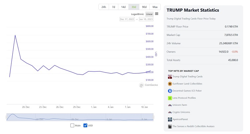
Task: Click the 25.2492691 ETH volume value
Action: tap(228, 44)
